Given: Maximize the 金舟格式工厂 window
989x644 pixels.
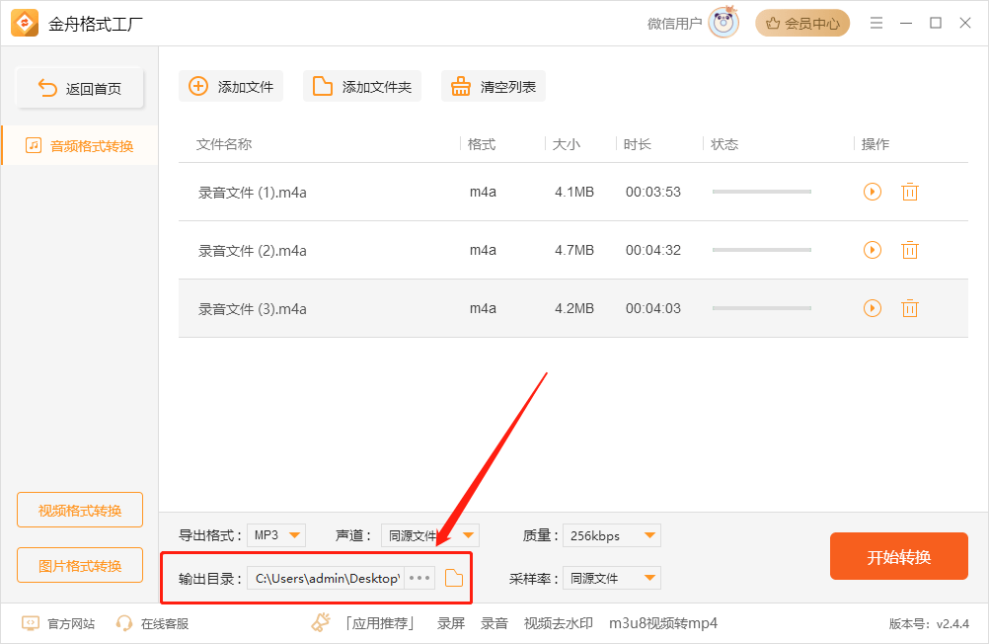Looking at the screenshot, I should click(936, 24).
